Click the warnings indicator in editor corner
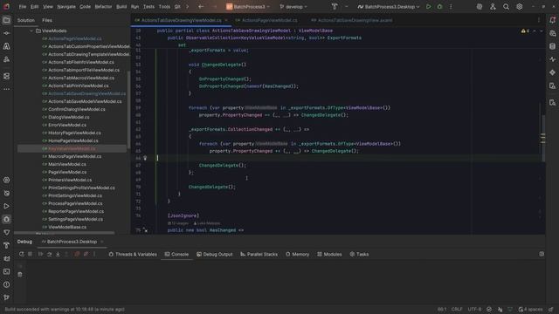559x314 pixels. pos(525,31)
